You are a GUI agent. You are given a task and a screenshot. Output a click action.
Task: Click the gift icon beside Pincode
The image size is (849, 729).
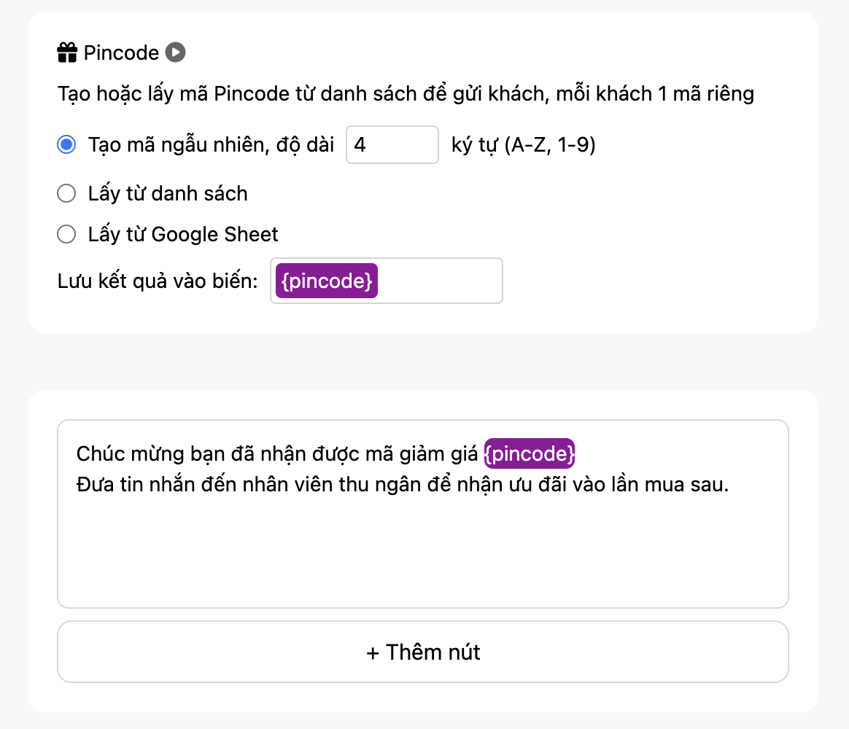pyautogui.click(x=67, y=52)
